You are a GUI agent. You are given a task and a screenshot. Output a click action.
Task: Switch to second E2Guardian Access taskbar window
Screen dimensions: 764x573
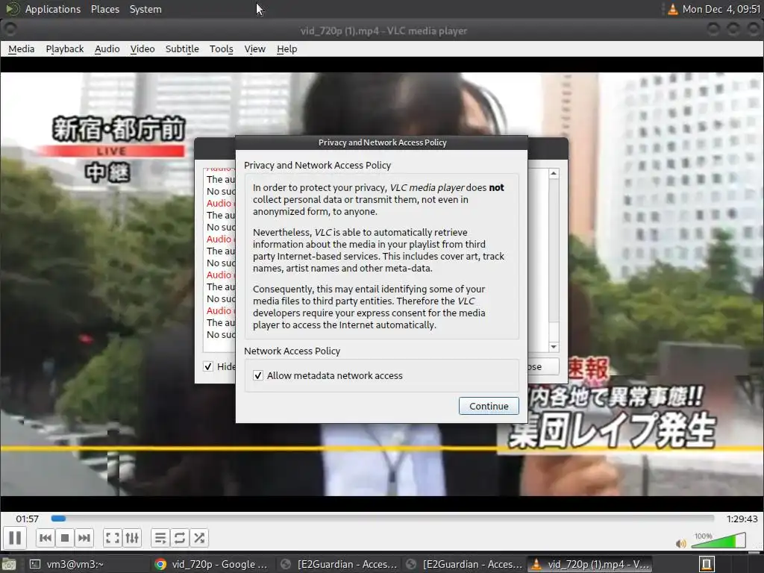[464, 564]
